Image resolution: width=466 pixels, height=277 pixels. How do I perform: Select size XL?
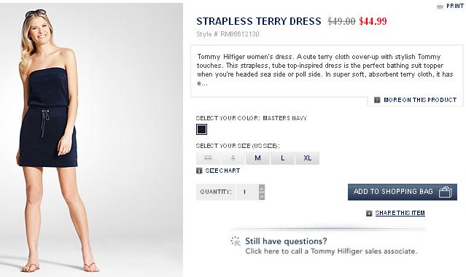tap(308, 158)
